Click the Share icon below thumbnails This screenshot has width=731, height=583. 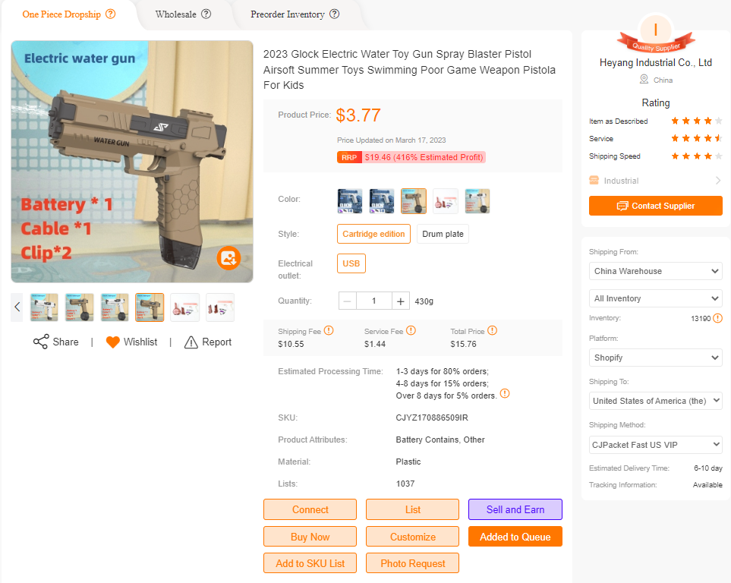tap(40, 342)
